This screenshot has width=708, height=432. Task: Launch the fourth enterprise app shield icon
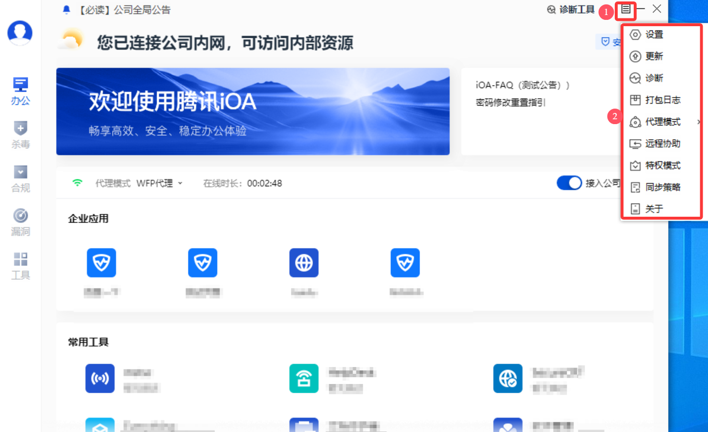(405, 263)
